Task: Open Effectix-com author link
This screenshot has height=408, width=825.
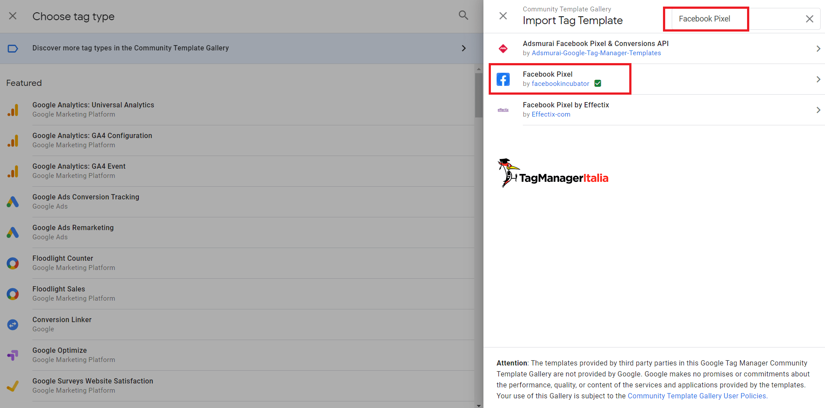Action: click(x=551, y=114)
